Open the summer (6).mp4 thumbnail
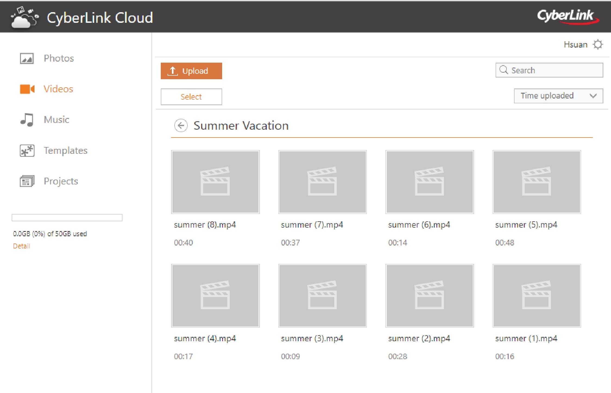 (x=430, y=182)
